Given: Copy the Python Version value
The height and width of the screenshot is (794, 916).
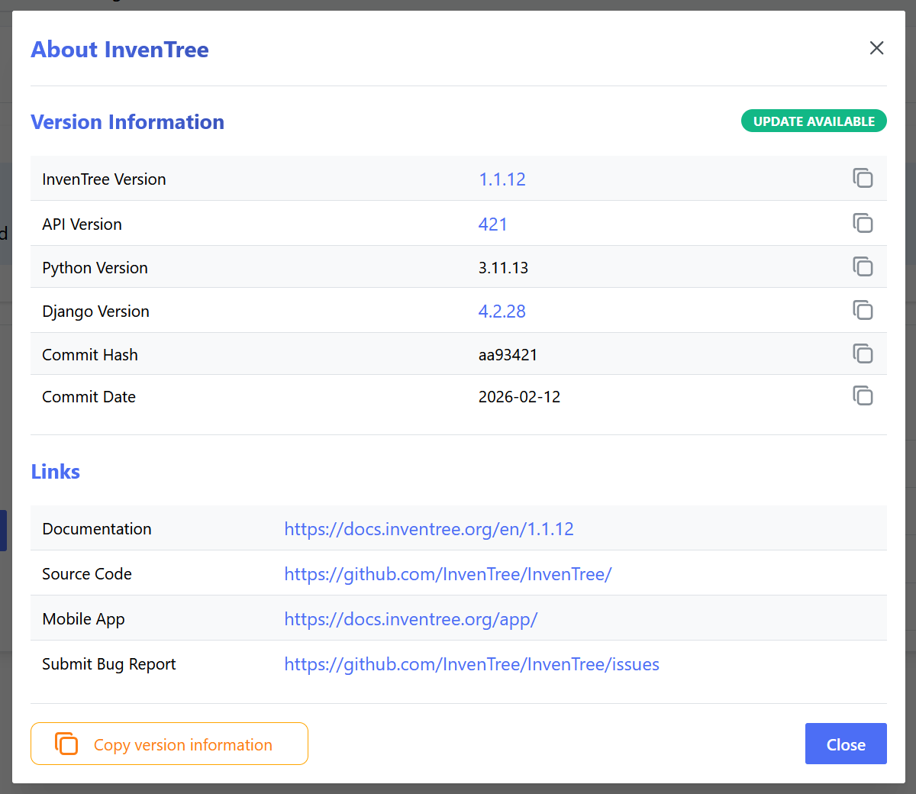Looking at the screenshot, I should [863, 267].
